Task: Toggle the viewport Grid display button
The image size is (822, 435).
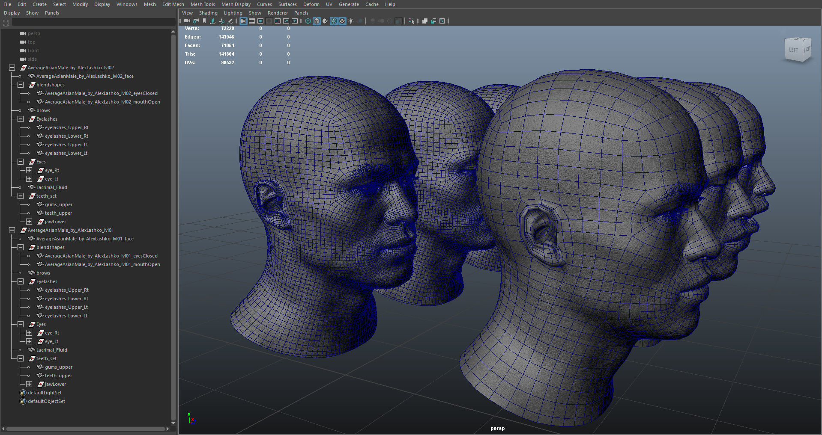Action: point(243,21)
